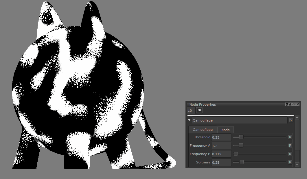Click the Softness value field
Image resolution: width=307 pixels, height=179 pixels.
click(221, 162)
